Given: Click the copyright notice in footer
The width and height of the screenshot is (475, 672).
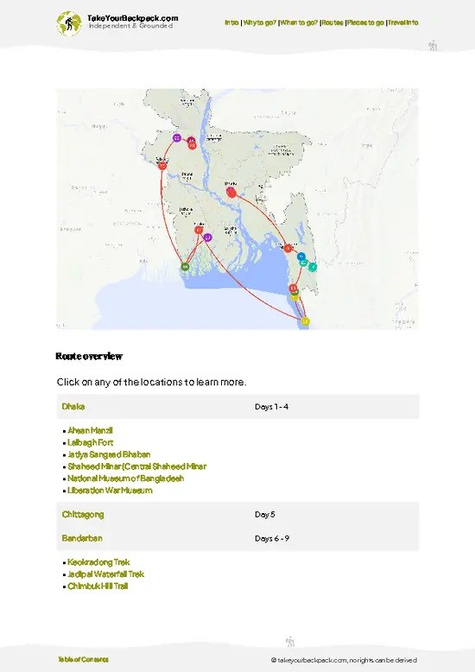Looking at the screenshot, I should (x=344, y=660).
